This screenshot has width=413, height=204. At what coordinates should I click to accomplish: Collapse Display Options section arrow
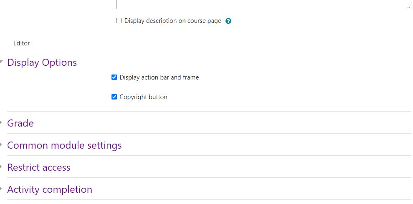[x=1, y=62]
